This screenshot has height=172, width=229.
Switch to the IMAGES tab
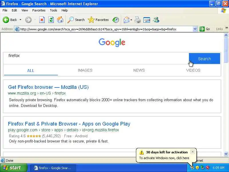coord(85,70)
